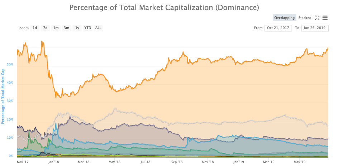Click the Sep '18 axis label
343x167 pixels.
coord(177,162)
